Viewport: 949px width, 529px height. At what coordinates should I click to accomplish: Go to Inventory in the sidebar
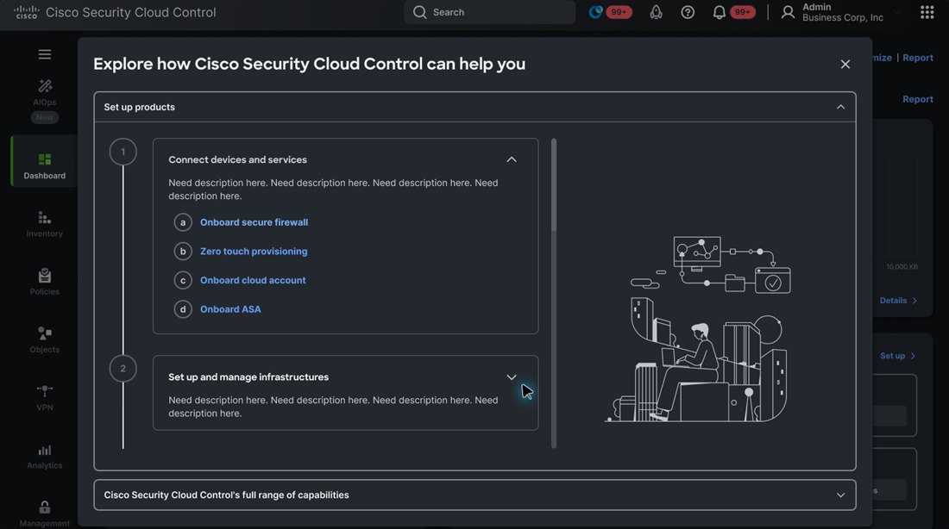45,224
